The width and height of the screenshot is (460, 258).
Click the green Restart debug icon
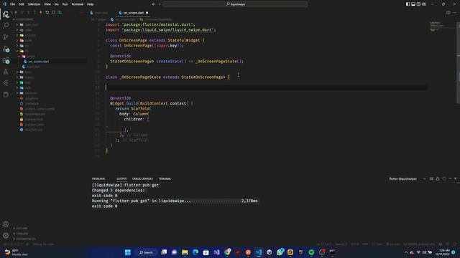[x=47, y=12]
